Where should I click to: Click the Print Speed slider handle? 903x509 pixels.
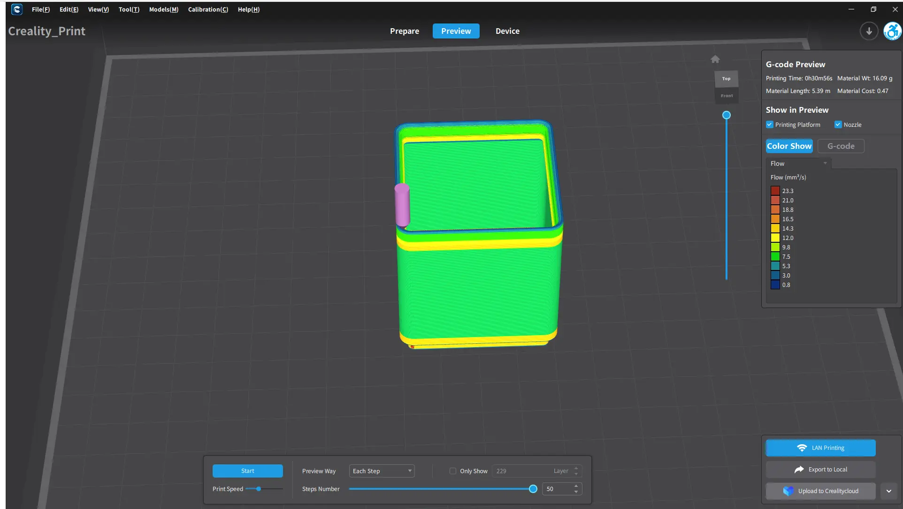[x=259, y=489]
